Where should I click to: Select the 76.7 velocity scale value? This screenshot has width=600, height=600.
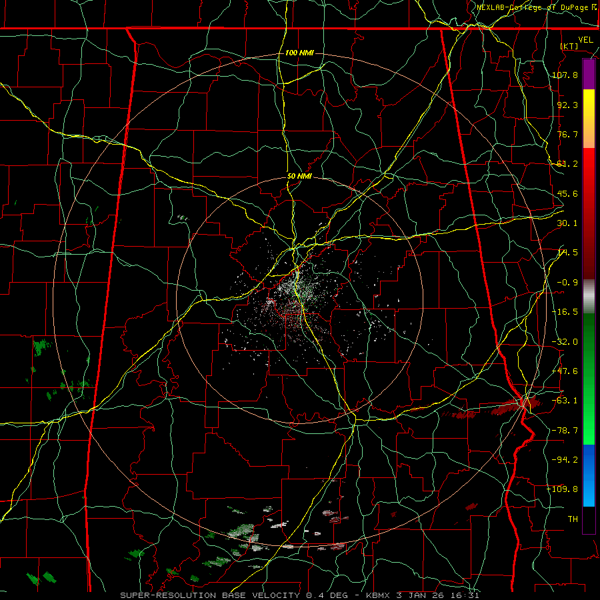point(567,134)
